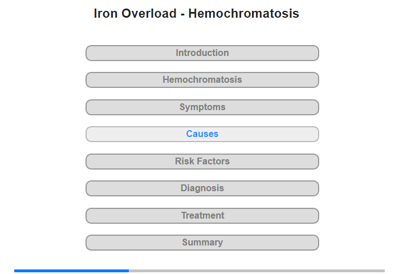
Task: Open the highlighted Causes section
Action: [x=202, y=134]
